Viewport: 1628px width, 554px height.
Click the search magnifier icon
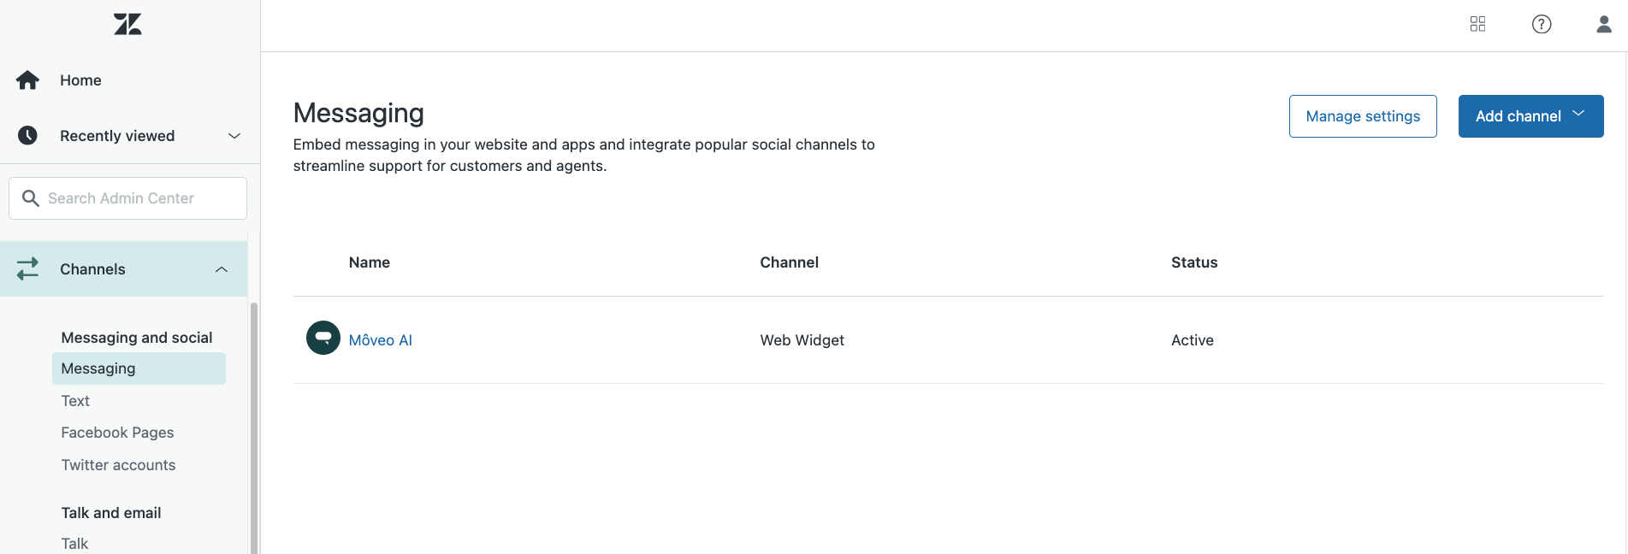coord(31,198)
